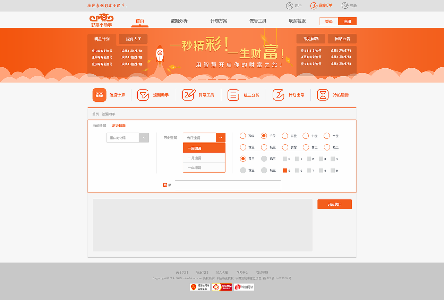This screenshot has height=300, width=444.
Task: Click the 开始统计 button
Action: [x=334, y=204]
